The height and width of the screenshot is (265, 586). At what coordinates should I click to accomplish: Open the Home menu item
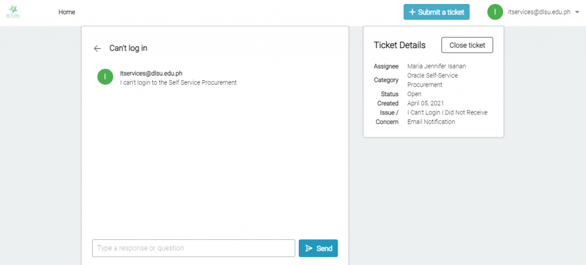(x=66, y=12)
